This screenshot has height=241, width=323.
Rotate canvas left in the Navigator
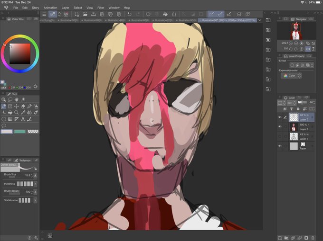pos(291,49)
